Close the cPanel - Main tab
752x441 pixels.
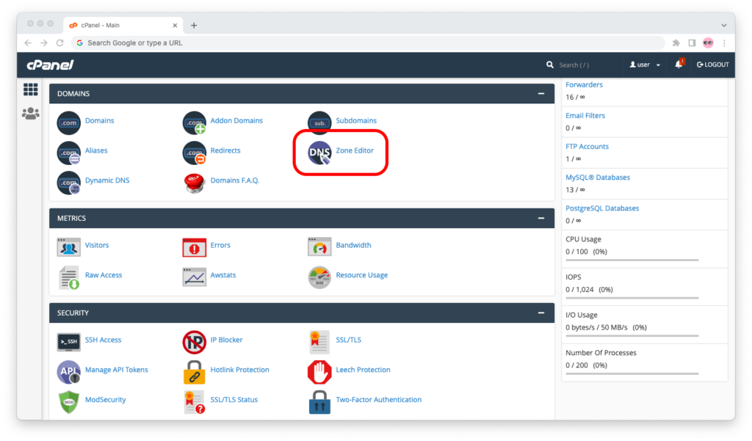coord(175,26)
